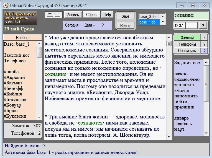Toggle the Напомнить reminder mode
The width and height of the screenshot is (212, 158).
coord(187,51)
